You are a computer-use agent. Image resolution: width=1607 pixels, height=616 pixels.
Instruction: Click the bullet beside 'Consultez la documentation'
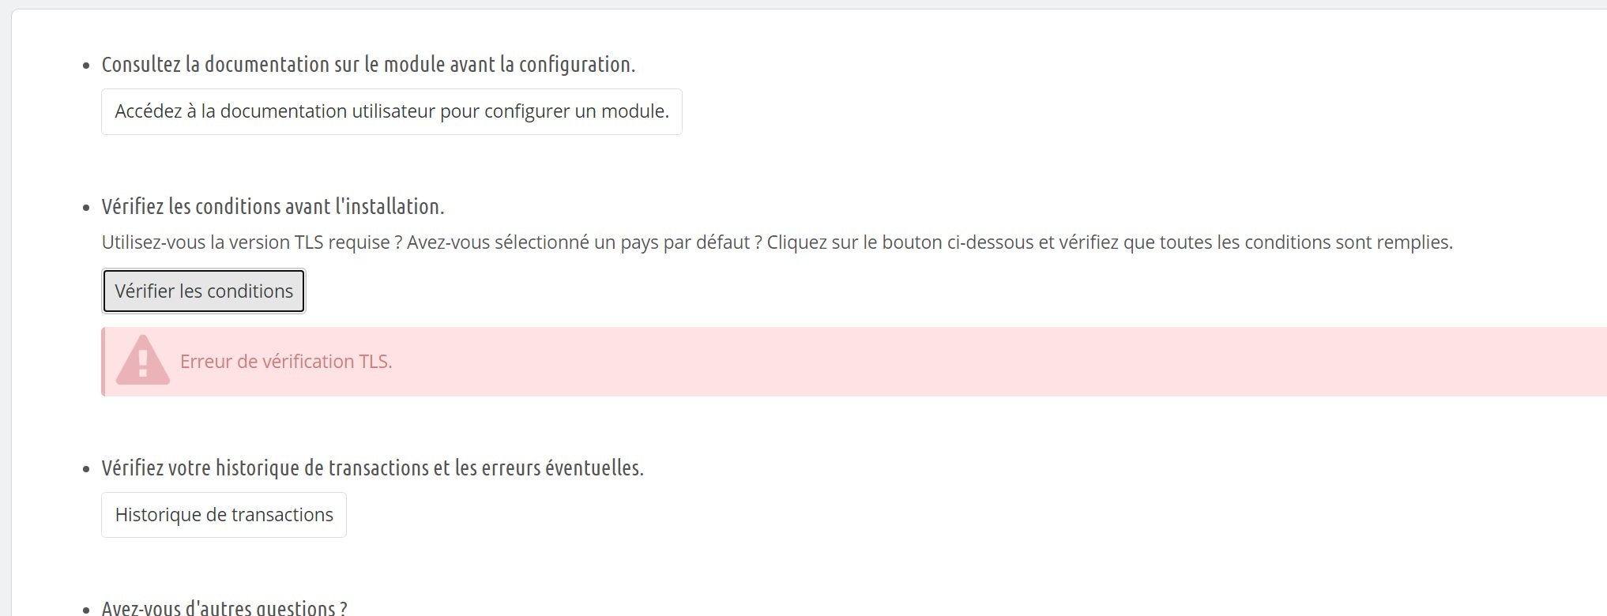(86, 66)
